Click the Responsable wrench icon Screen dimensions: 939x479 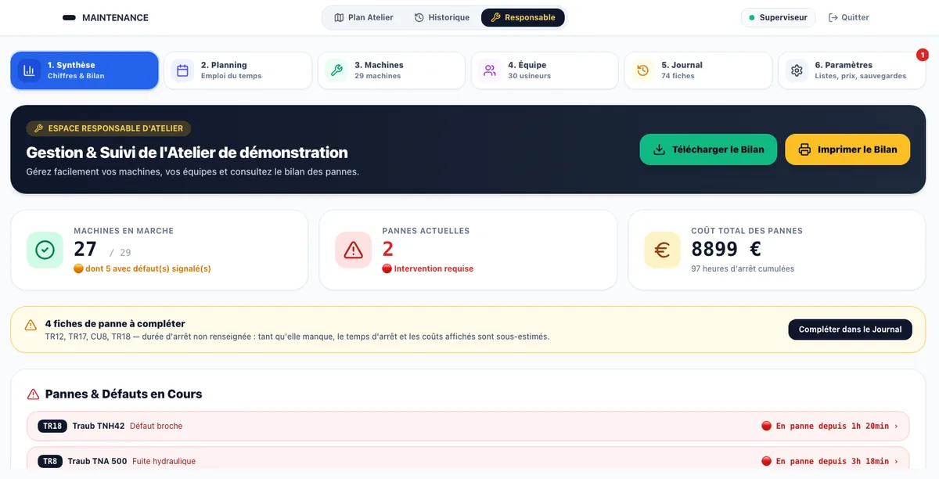click(495, 17)
